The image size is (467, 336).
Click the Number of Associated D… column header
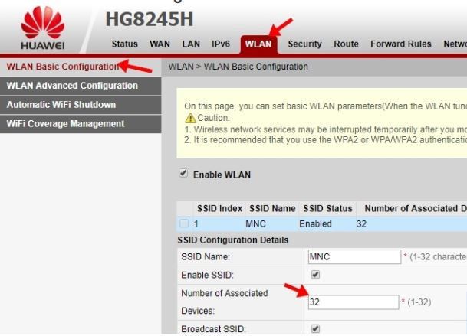(x=416, y=208)
